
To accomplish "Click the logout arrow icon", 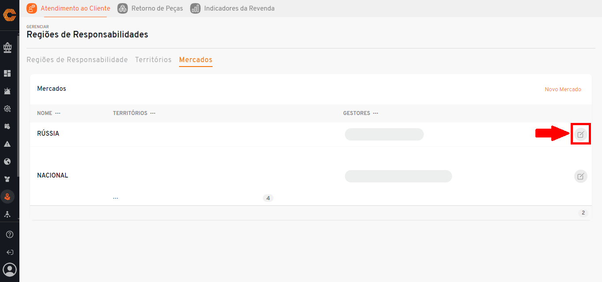I will (x=10, y=252).
